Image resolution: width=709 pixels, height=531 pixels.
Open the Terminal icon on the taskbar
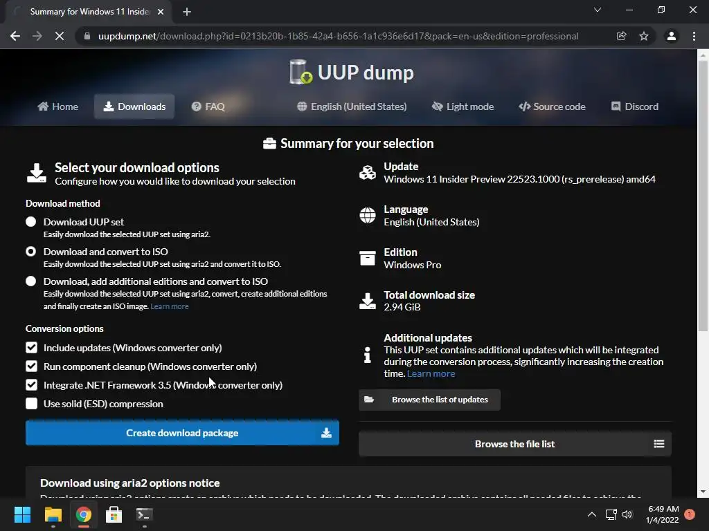(x=144, y=514)
